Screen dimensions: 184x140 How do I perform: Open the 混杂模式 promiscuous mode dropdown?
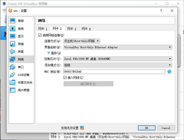pos(118,65)
